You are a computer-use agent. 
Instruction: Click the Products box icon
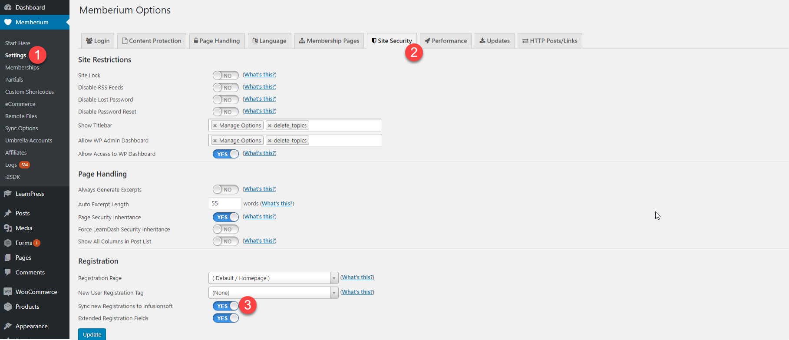coord(8,307)
